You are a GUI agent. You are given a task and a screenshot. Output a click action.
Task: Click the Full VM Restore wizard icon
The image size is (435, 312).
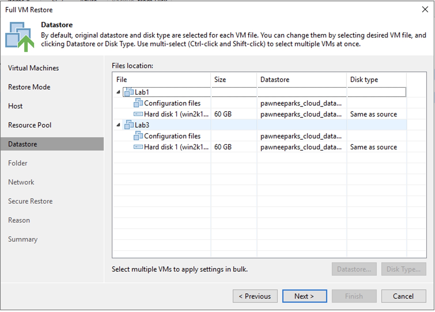pos(20,37)
